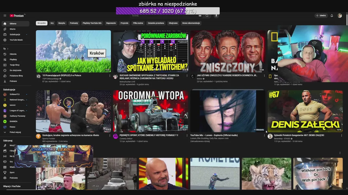Open Gry under Odkrywaj
348x195 pixels.
pyautogui.click(x=8, y=162)
